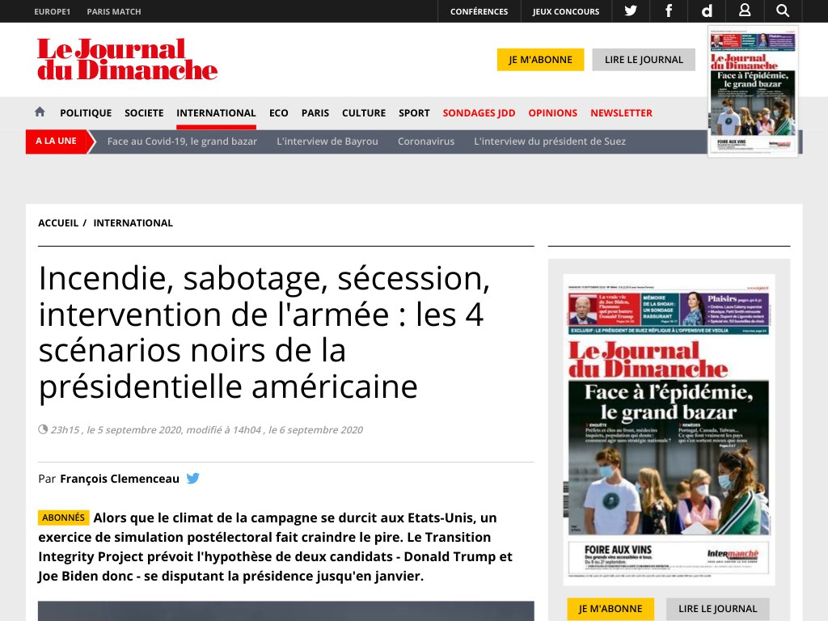Open author François Clemenceau link
Image resolution: width=828 pixels, height=621 pixels.
coord(120,479)
